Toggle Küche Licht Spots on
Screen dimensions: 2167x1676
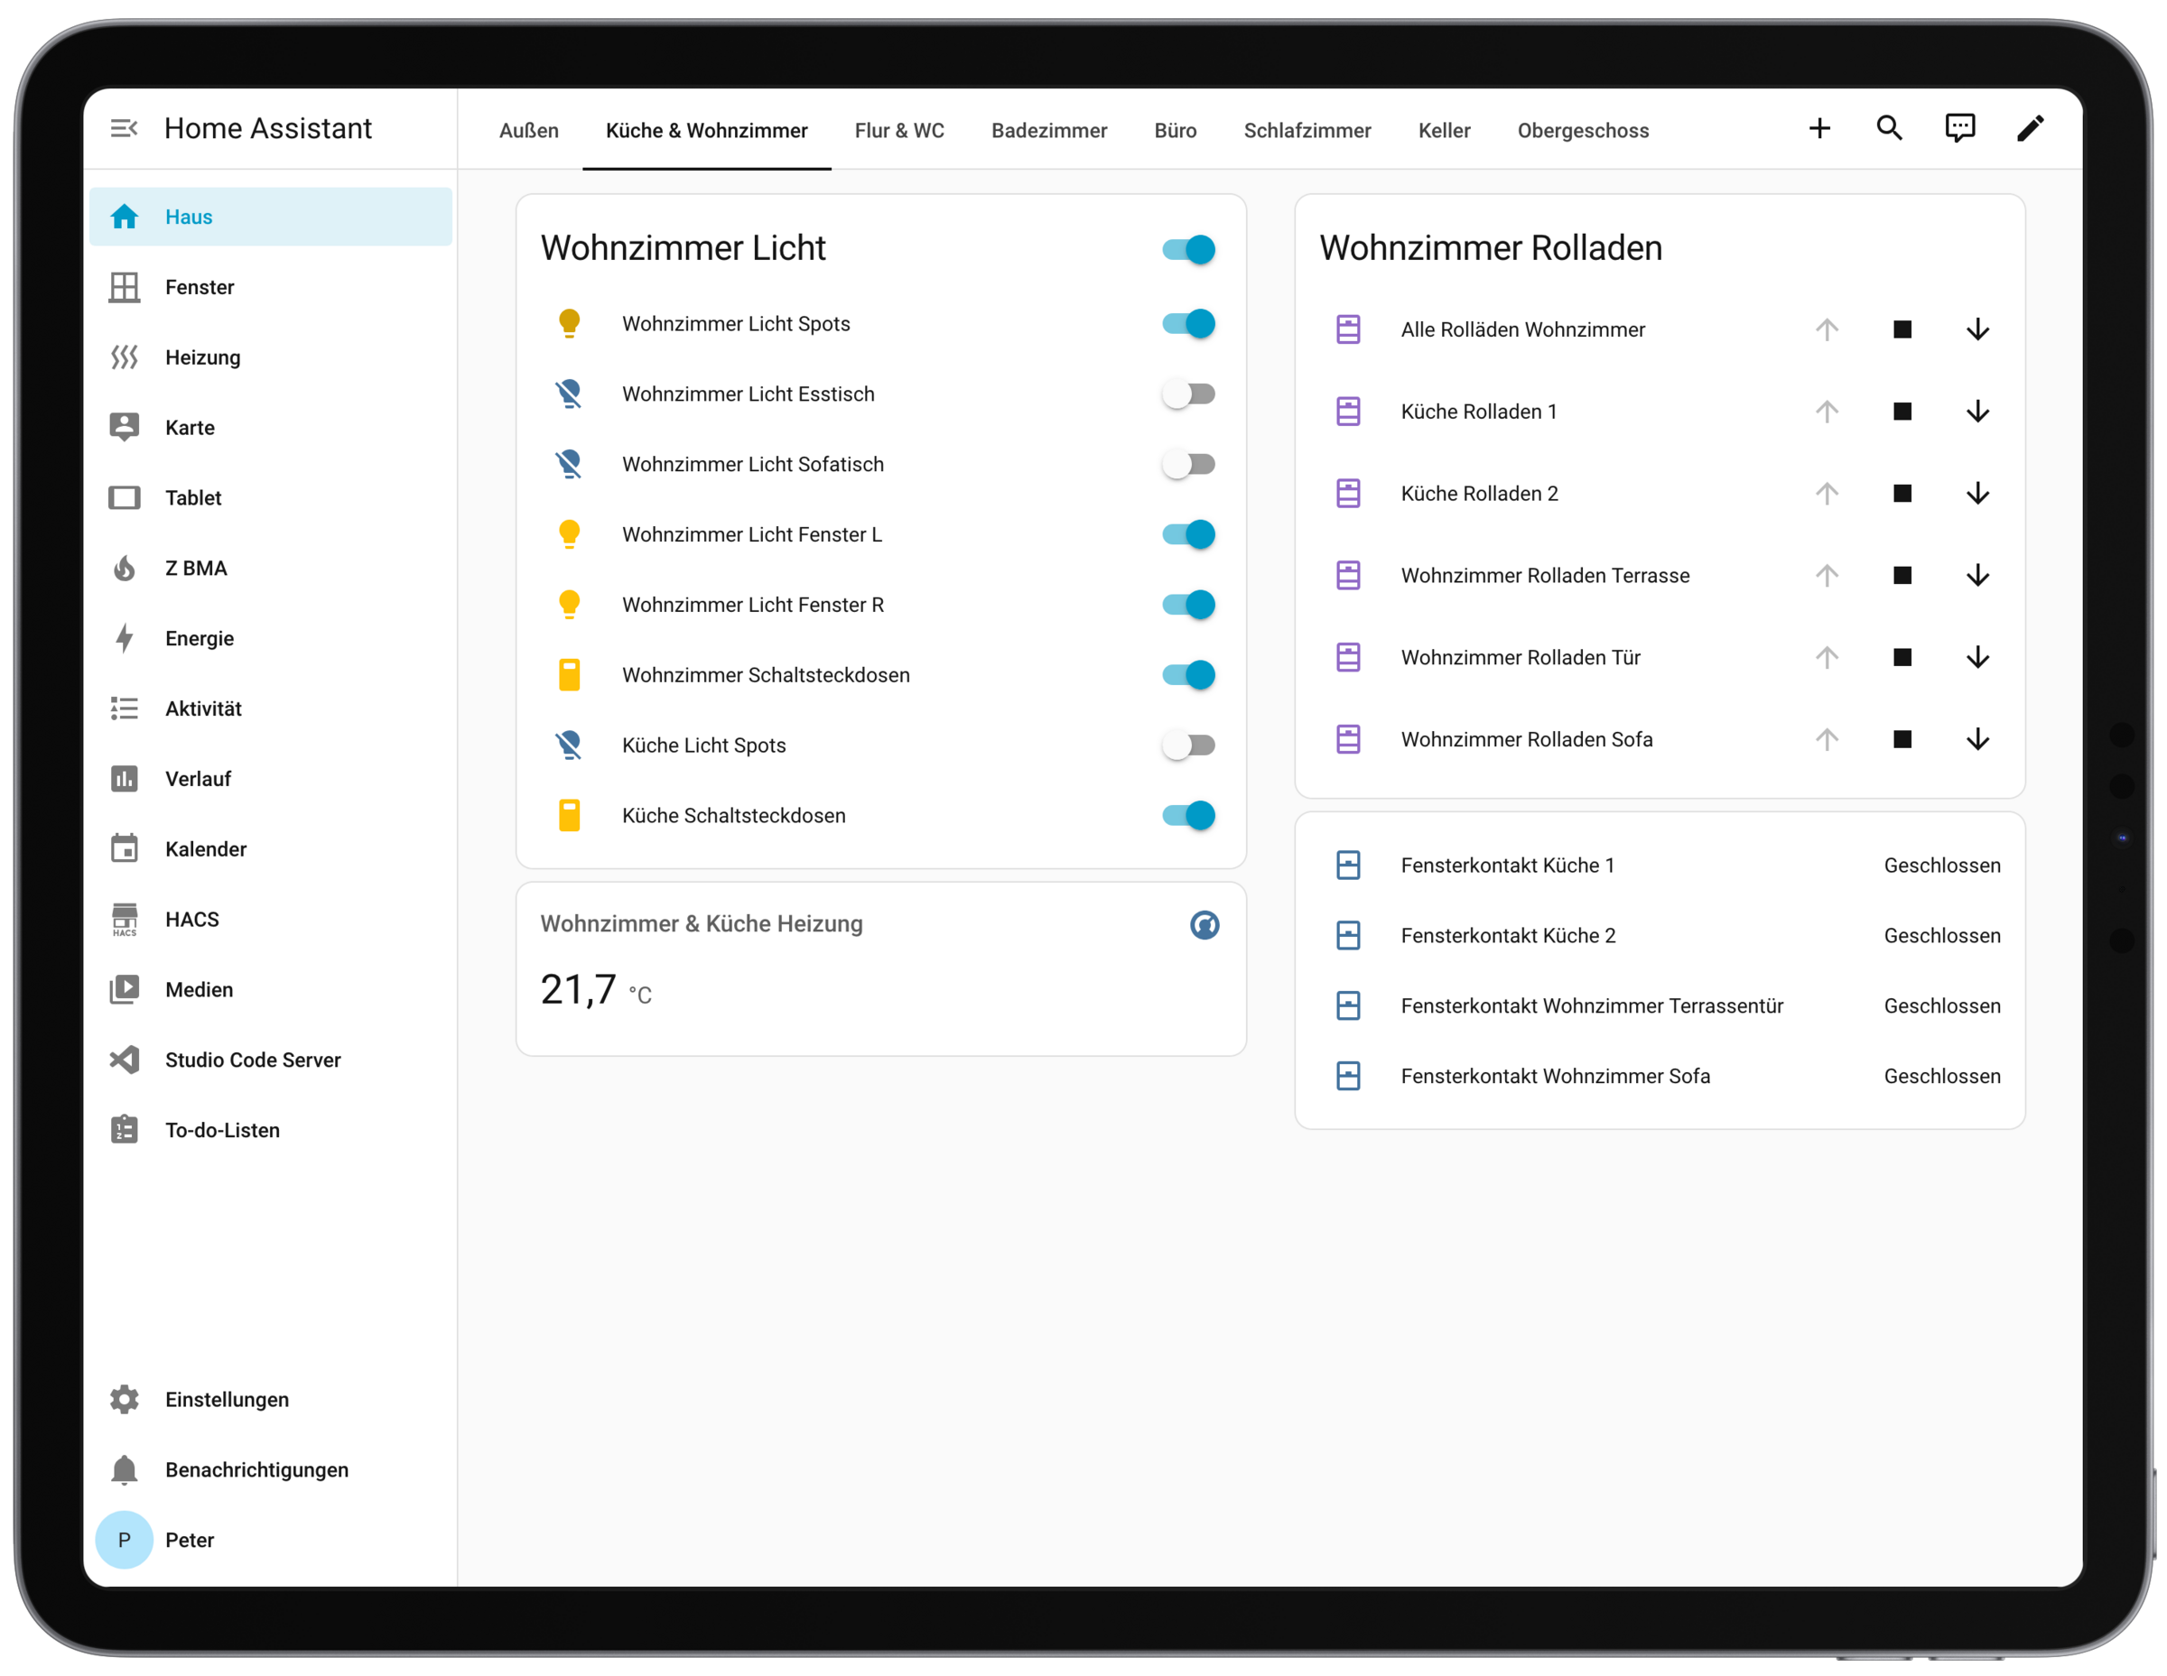[1187, 745]
